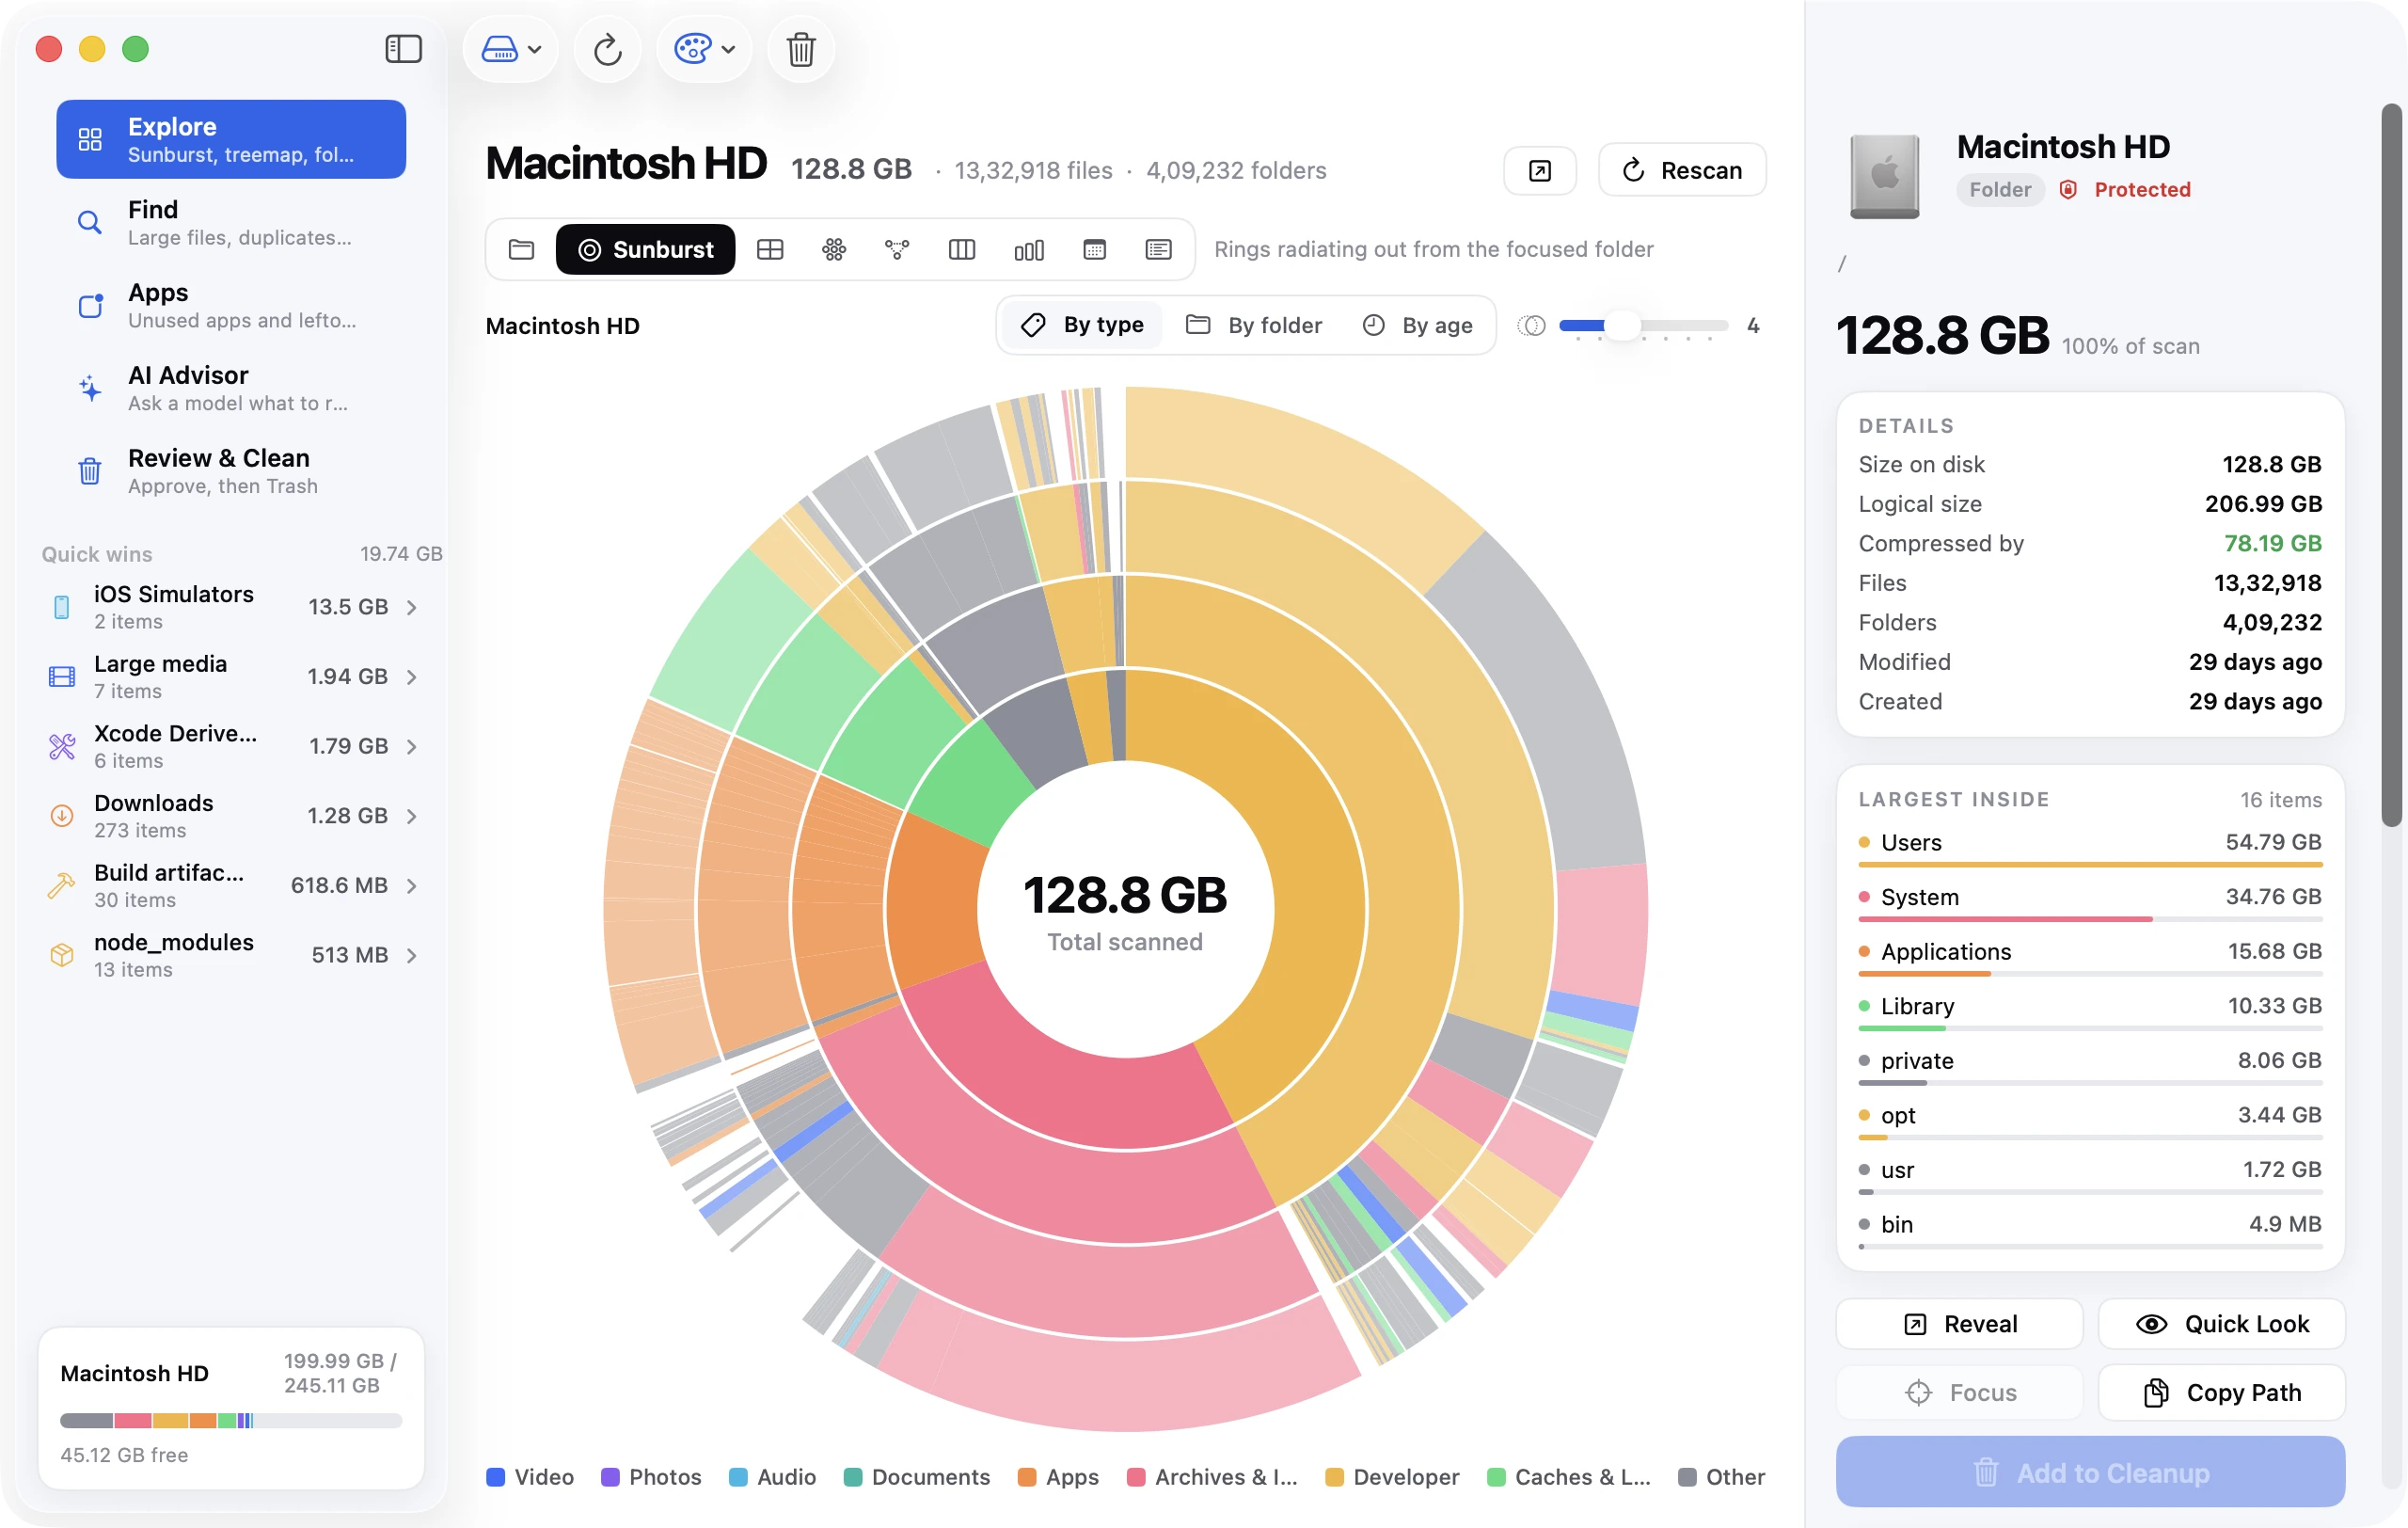Adjust the ring depth slider
Image resolution: width=2408 pixels, height=1528 pixels.
click(1643, 325)
